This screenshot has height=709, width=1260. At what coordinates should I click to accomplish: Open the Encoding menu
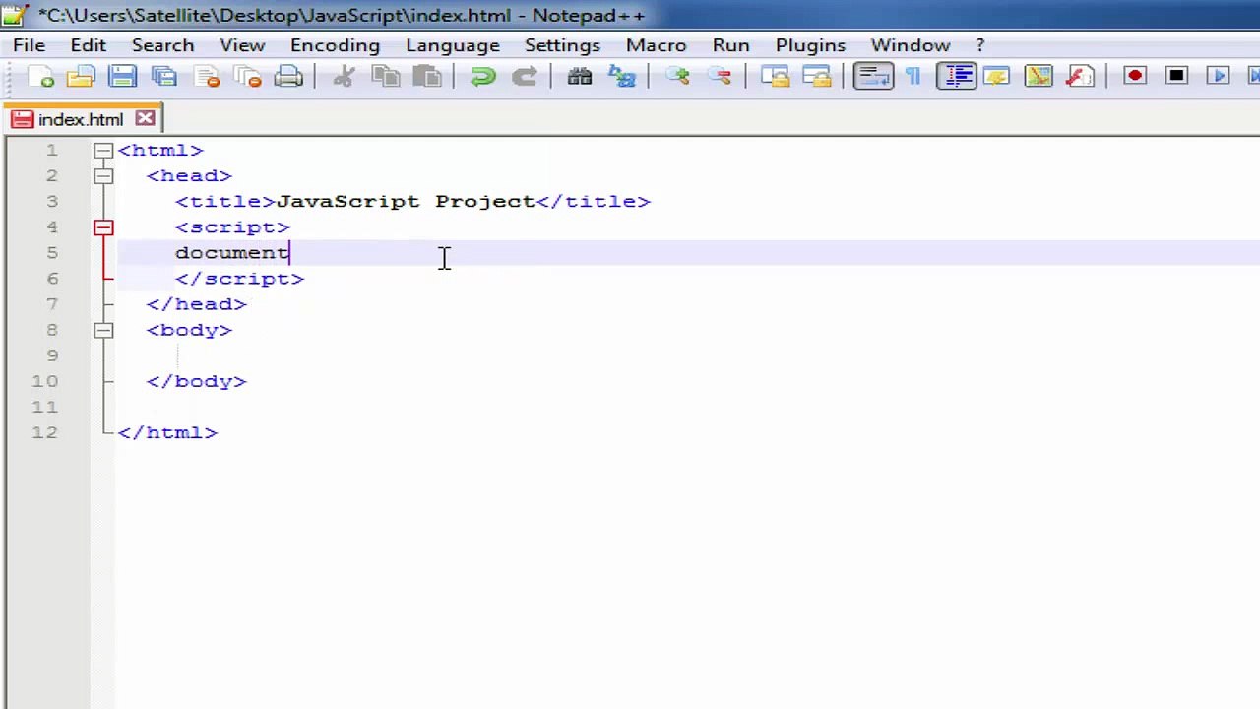pos(335,45)
